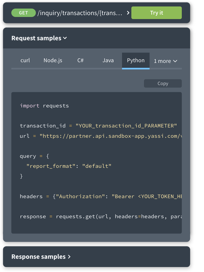Click the sandbox URL string in code
The width and height of the screenshot is (204, 272).
click(x=111, y=136)
